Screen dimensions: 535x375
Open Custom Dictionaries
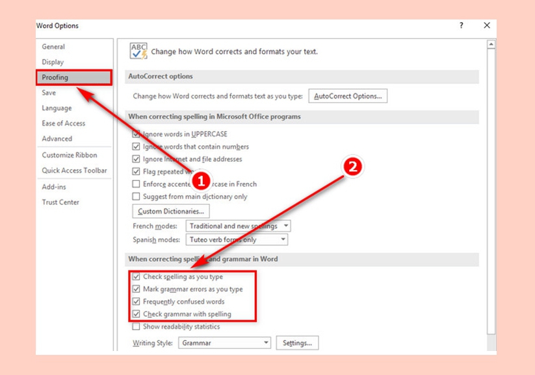pyautogui.click(x=171, y=211)
